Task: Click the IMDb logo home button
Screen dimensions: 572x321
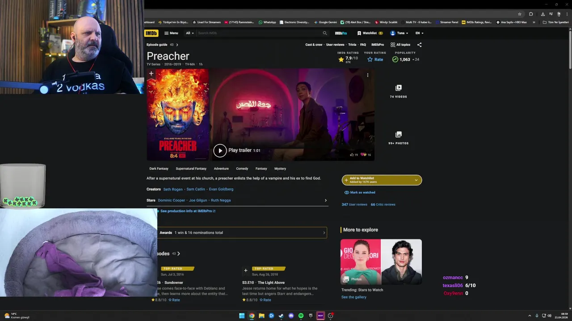Action: [x=151, y=33]
